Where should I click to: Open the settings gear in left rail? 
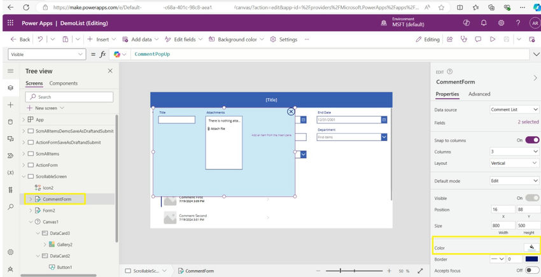10,252
